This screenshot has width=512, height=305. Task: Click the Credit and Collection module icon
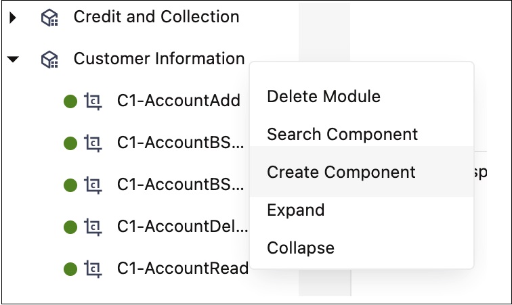(49, 18)
